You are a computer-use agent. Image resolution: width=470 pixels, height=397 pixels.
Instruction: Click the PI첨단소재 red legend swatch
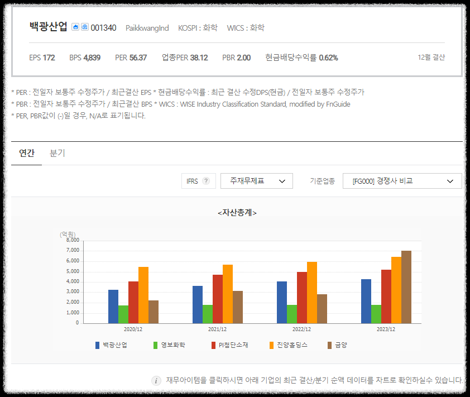[213, 345]
